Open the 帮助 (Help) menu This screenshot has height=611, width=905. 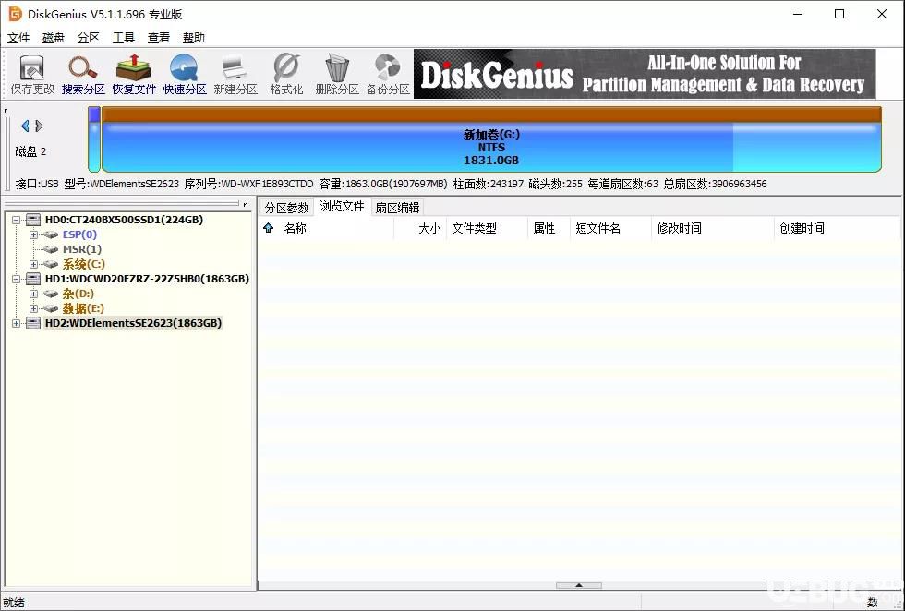point(194,38)
